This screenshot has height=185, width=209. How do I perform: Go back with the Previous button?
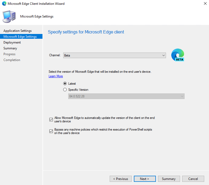pos(121,179)
